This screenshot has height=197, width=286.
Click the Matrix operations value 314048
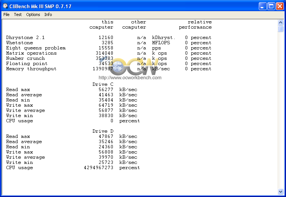(x=104, y=53)
